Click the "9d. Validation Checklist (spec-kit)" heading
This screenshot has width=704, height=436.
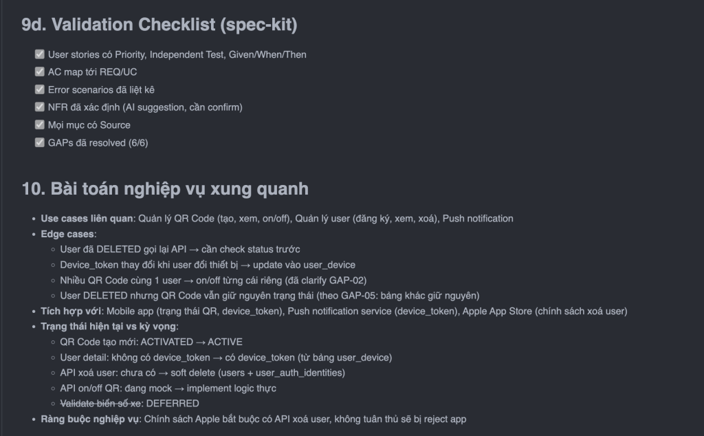point(159,25)
